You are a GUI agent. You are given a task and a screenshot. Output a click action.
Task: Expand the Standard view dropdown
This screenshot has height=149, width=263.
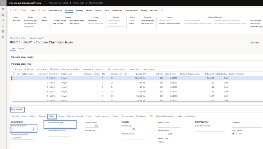37,38
